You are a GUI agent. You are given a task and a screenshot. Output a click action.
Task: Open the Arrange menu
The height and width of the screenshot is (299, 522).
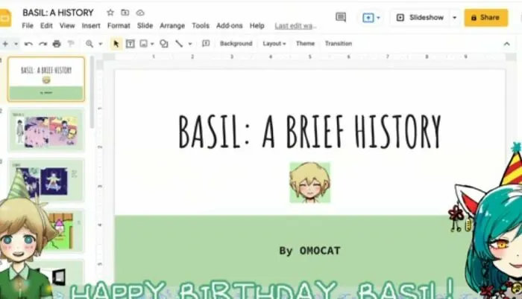(172, 25)
